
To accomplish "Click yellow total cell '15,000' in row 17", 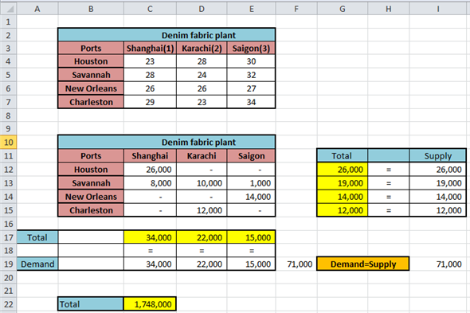I will (x=251, y=237).
